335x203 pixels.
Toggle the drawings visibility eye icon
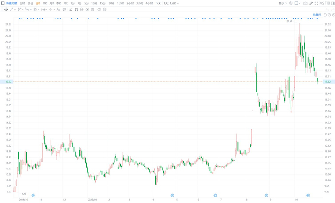pos(87,9)
